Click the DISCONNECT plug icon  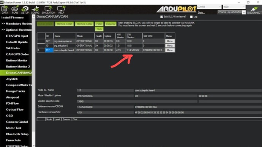pos(254,10)
